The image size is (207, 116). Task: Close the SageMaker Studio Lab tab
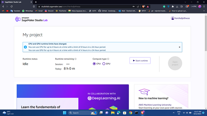pos(31,2)
